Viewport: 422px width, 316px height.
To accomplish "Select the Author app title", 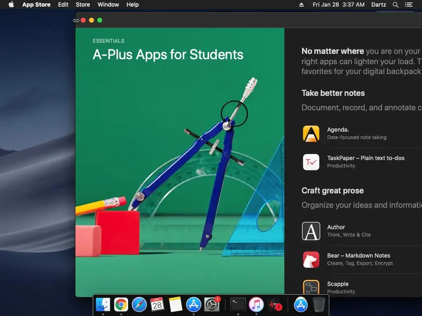I will click(x=336, y=227).
